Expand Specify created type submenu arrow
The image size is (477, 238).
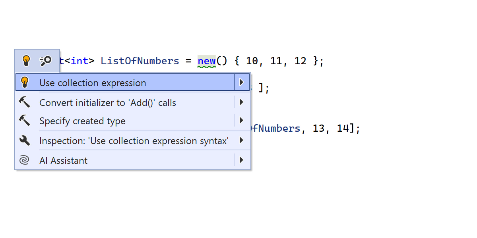241,121
